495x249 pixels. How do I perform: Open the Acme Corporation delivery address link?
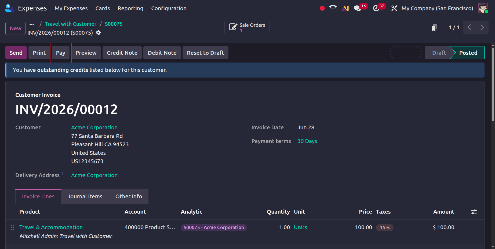pyautogui.click(x=94, y=175)
